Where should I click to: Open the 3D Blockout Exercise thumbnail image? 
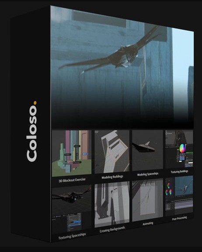coord(72,153)
